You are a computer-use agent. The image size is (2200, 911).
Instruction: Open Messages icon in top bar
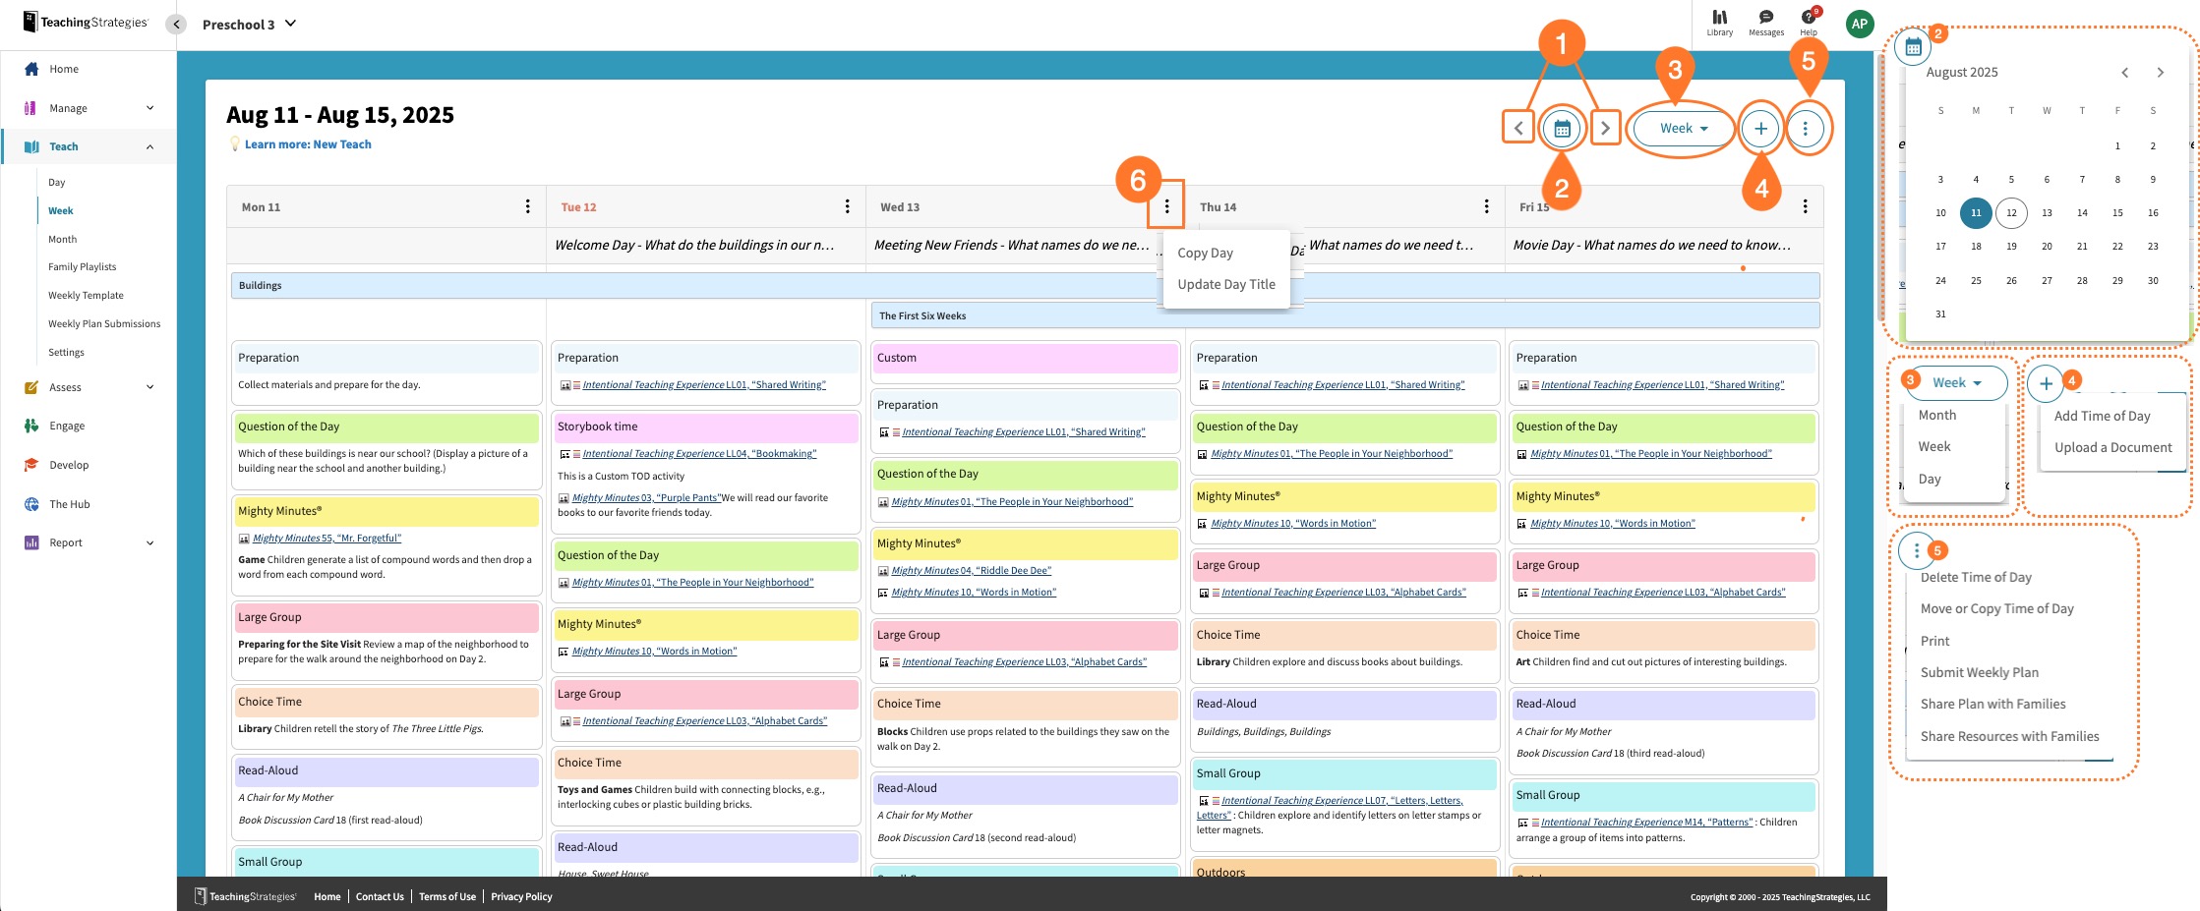coord(1765,22)
